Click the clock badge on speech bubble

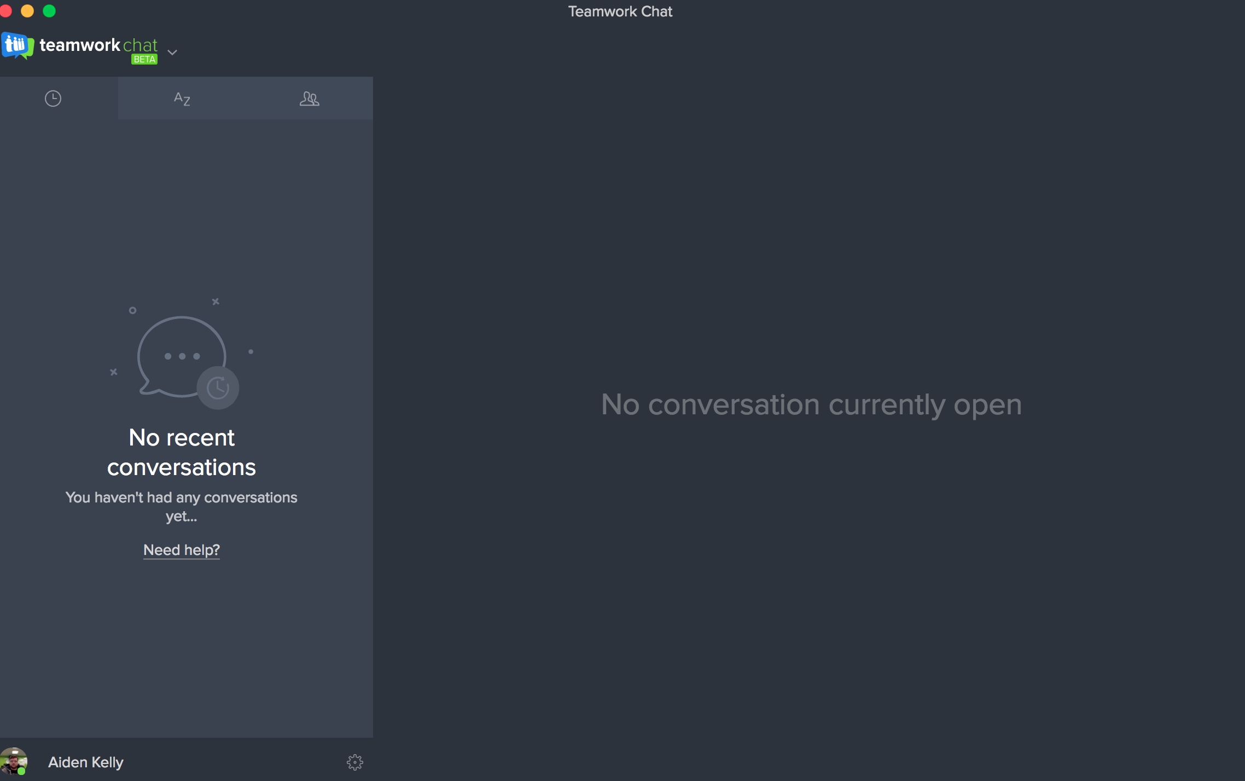point(218,387)
